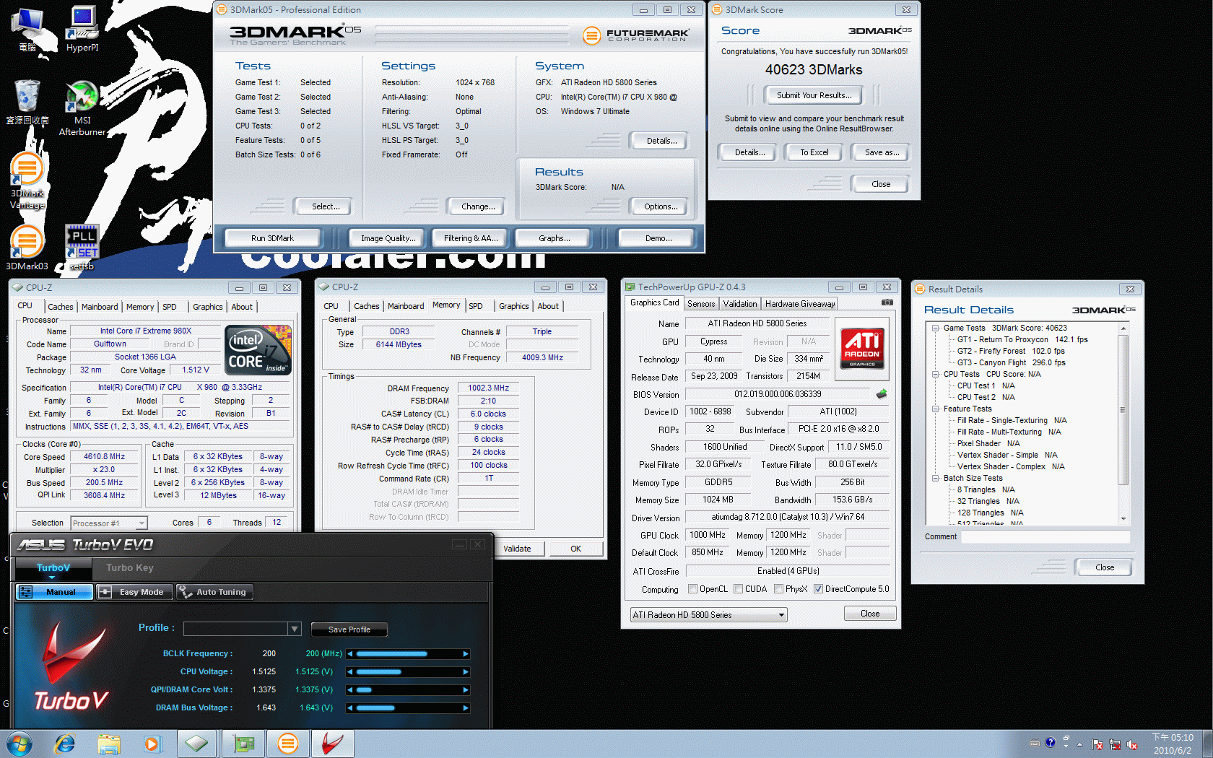Click the Save Profile button in TurboV
This screenshot has width=1213, height=758.
pos(349,630)
